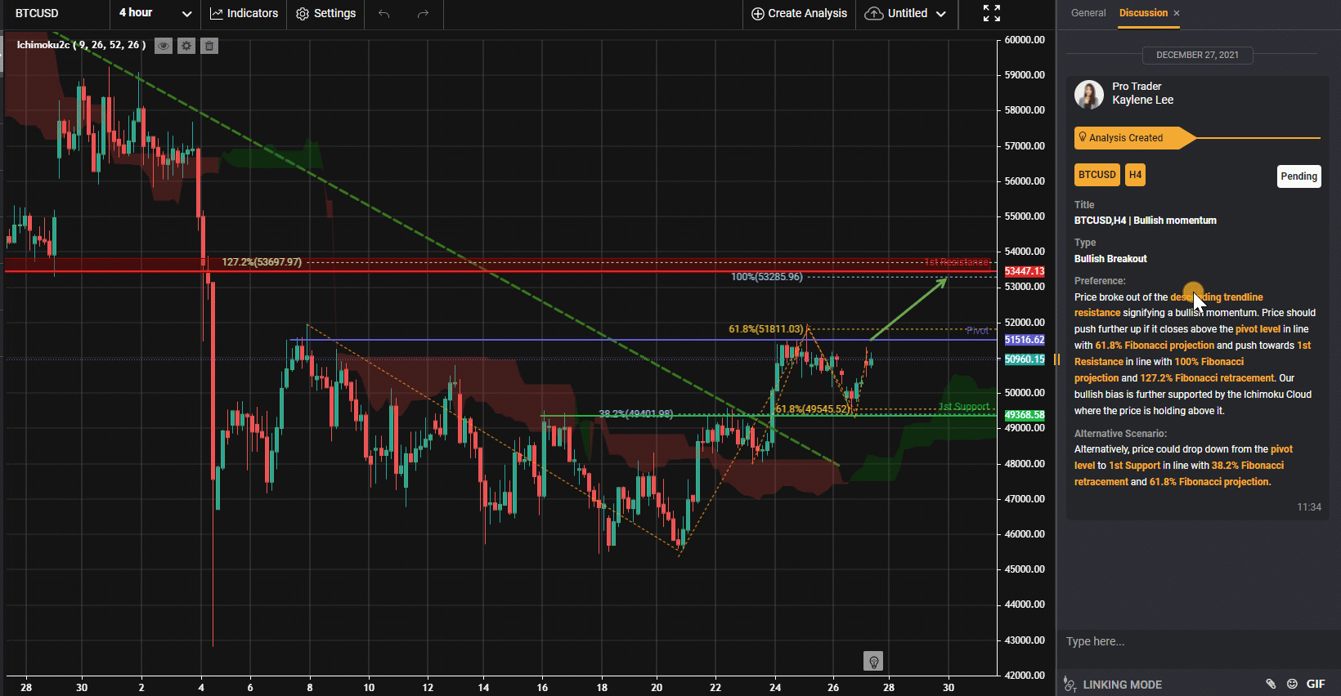The height and width of the screenshot is (696, 1341).
Task: Click the Bullish Breakout type text
Action: [1110, 259]
